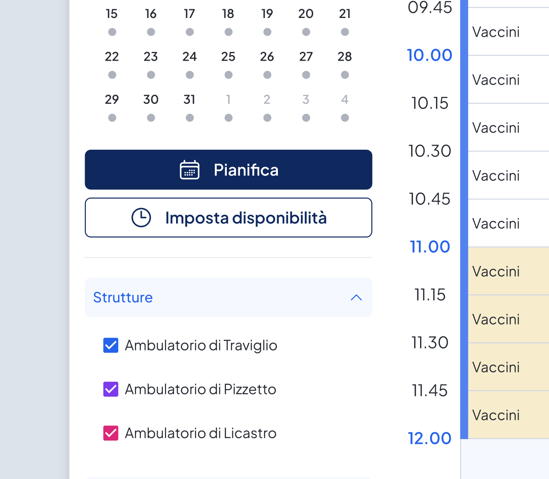Select day 31 in the calendar
This screenshot has height=479, width=549.
point(190,99)
